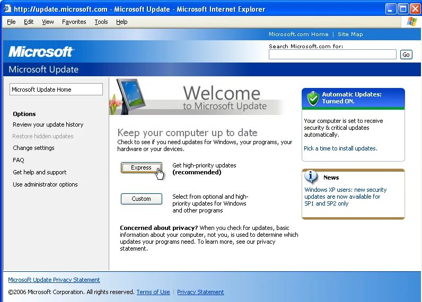The image size is (422, 302).
Task: Click the Express button
Action: [x=142, y=167]
